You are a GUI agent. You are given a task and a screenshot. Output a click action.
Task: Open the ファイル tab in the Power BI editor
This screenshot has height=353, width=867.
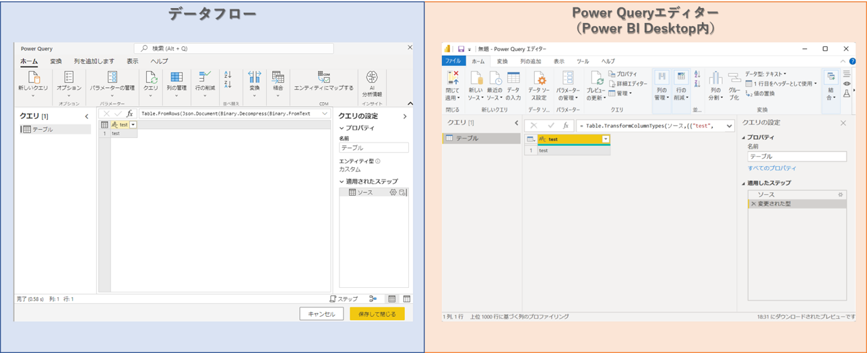coord(452,61)
